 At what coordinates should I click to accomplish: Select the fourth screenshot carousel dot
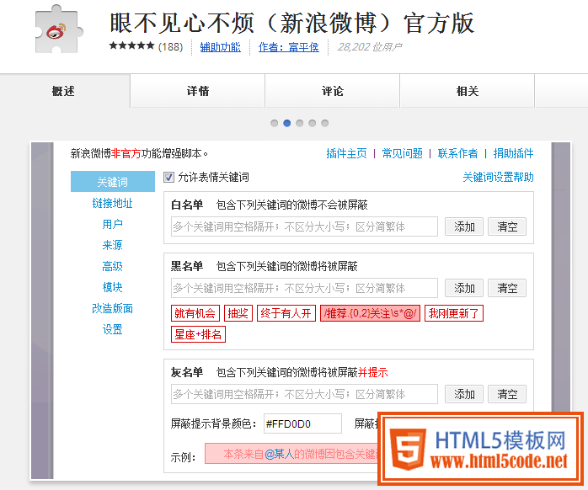312,123
